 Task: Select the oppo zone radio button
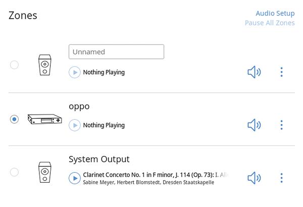point(14,119)
